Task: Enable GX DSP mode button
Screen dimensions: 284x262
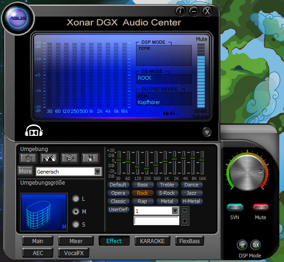Action: [255, 245]
